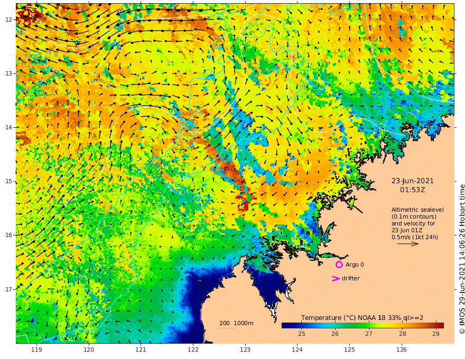Click longitude axis label 123
This screenshot has width=465, height=359.
tap(245, 349)
